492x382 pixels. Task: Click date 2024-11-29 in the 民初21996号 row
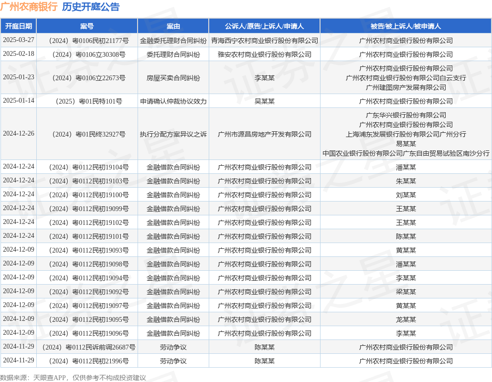pos(19,360)
